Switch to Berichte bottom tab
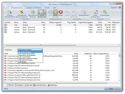The image size is (125, 94). point(28,85)
